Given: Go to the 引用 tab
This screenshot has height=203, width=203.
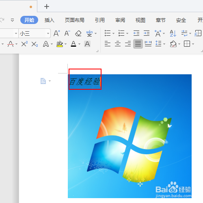Looking at the screenshot, I should tap(100, 20).
